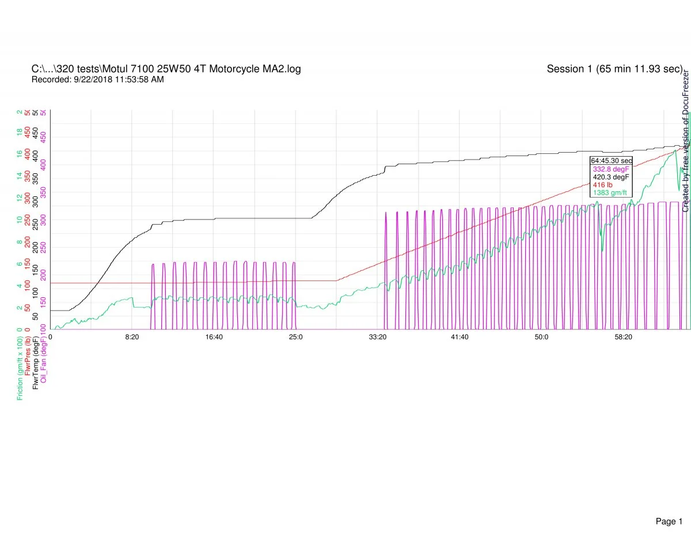
Task: Click the 8:20 time axis tick label
Action: coord(132,337)
